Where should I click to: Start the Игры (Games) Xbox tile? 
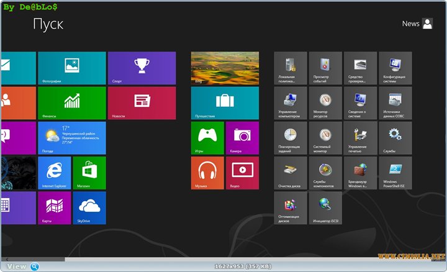click(x=207, y=137)
